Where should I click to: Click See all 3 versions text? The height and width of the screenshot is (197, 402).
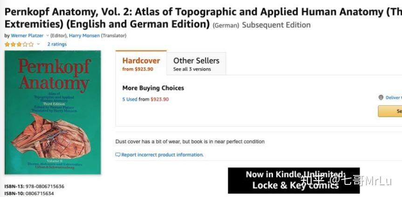pos(192,69)
